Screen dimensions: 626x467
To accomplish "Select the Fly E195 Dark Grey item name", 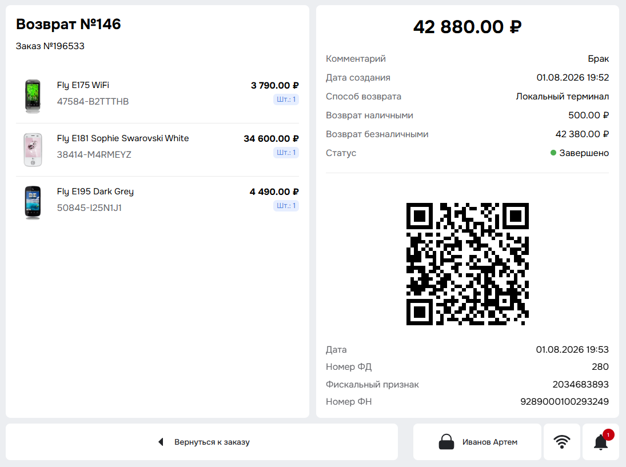I will pos(95,191).
